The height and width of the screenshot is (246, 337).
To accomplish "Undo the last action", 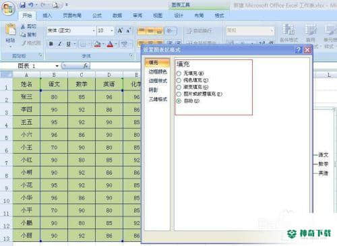I will [31, 5].
